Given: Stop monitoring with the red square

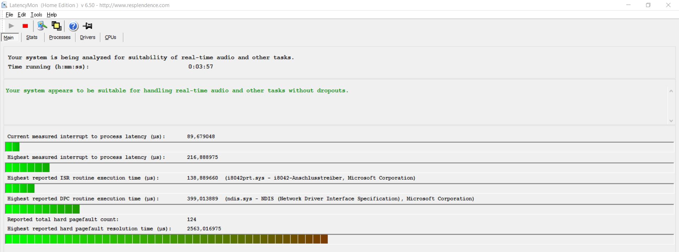Looking at the screenshot, I should pyautogui.click(x=25, y=26).
